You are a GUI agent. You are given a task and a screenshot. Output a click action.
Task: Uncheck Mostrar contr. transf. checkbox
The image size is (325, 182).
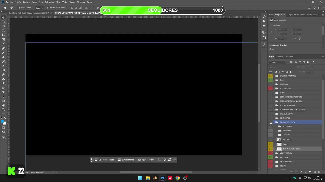(47, 8)
